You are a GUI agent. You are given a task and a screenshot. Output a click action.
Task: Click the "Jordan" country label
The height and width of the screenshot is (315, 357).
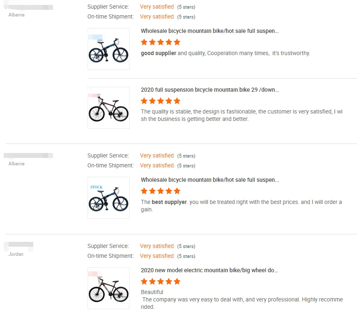(x=16, y=254)
